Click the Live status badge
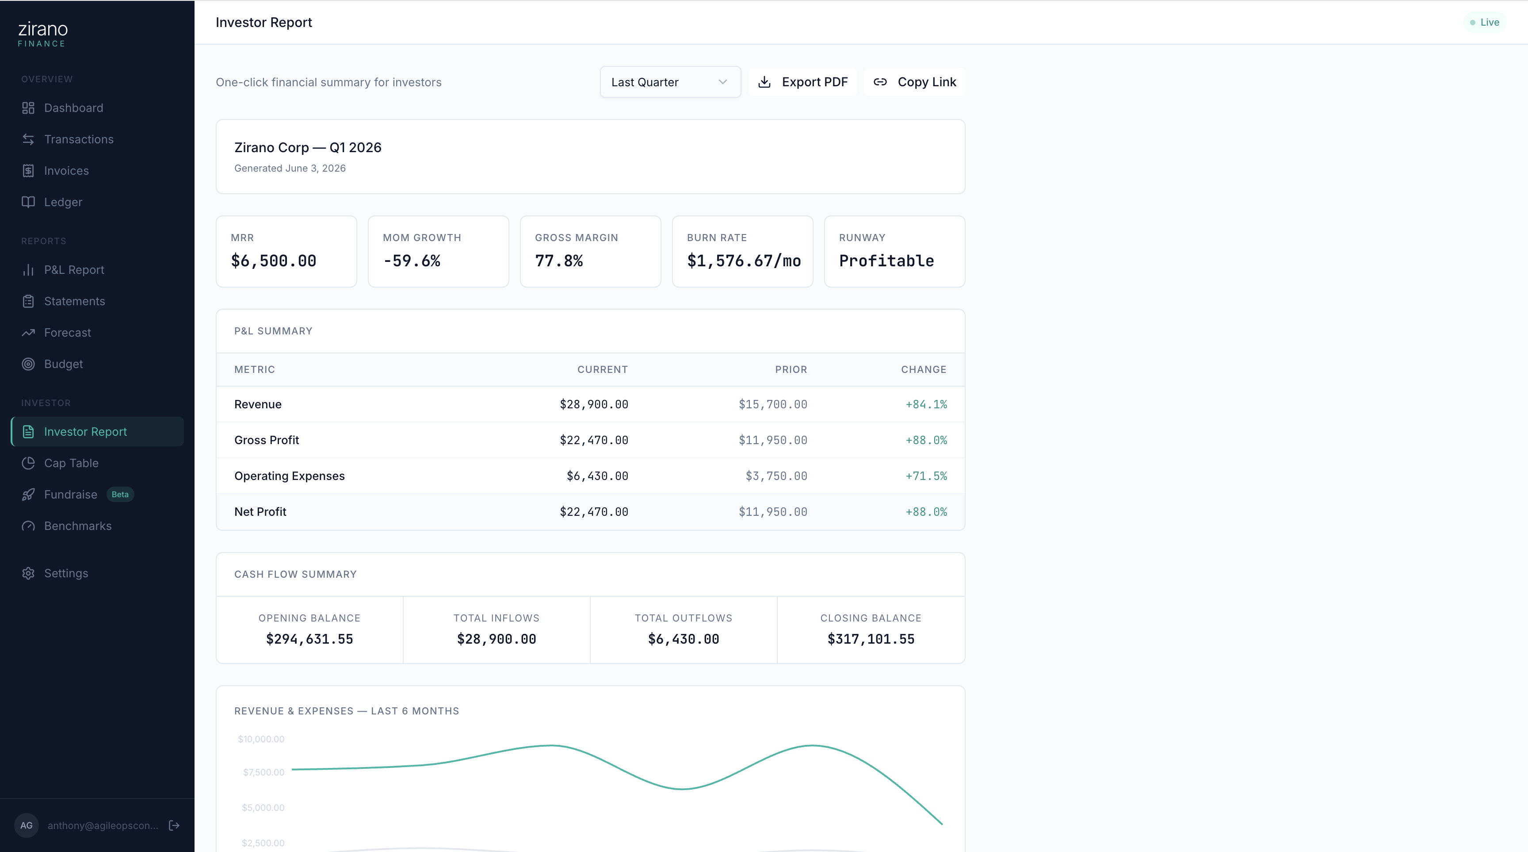 click(1485, 23)
